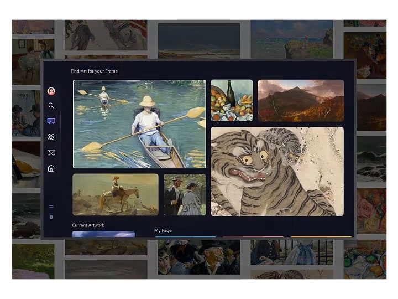Go to Home icon in sidebar
Viewport: 398px width, 299px height.
[x=51, y=168]
